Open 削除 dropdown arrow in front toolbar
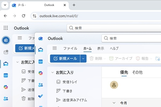The image size is (161, 107). click(105, 59)
